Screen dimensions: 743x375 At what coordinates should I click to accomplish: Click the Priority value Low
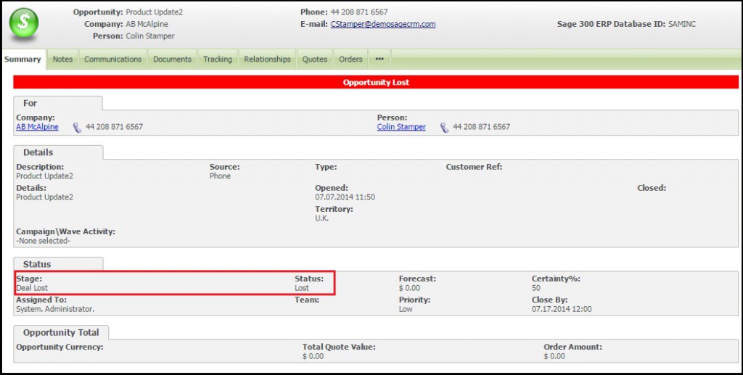point(406,309)
